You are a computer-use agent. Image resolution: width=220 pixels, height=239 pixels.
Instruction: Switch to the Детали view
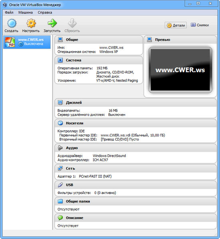coord(176,25)
